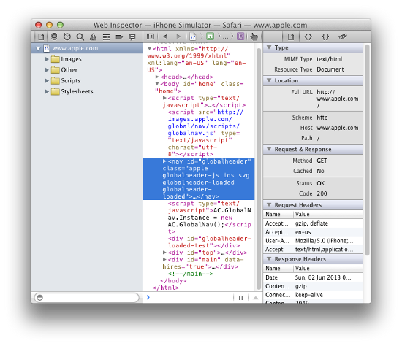
Task: Open the Breakpoints tag icon
Action: [119, 37]
